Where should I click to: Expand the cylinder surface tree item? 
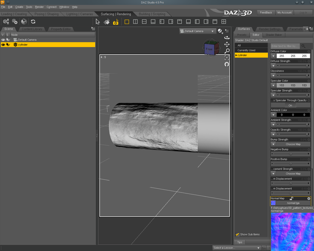[x=237, y=55]
